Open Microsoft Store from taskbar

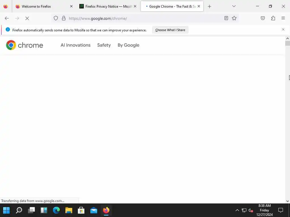pos(81,210)
